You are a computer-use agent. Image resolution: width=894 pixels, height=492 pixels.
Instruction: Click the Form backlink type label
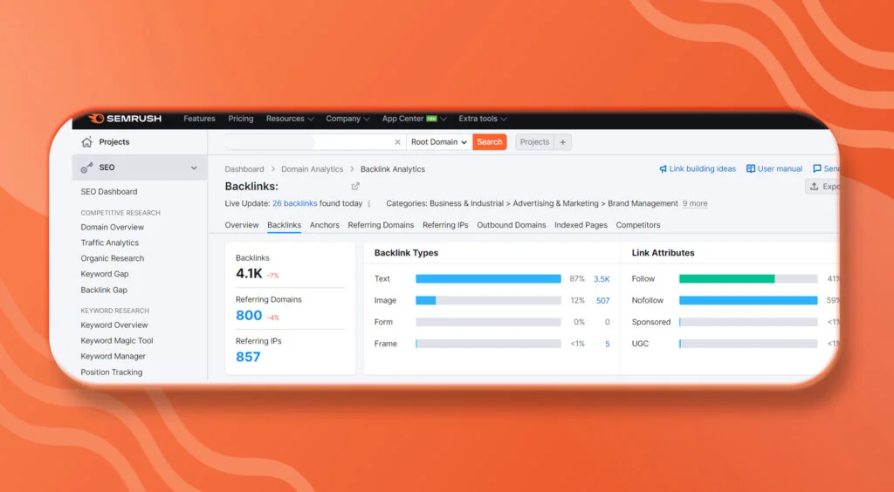(x=383, y=322)
